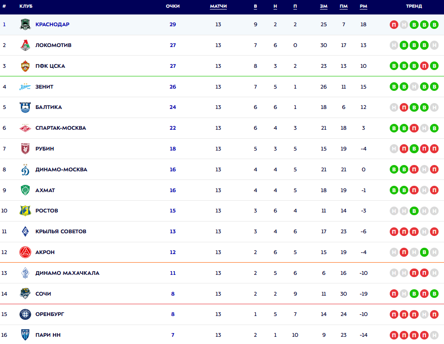Click Krasnodar's first red loss trend circle
444x344 pixels.
pos(394,25)
